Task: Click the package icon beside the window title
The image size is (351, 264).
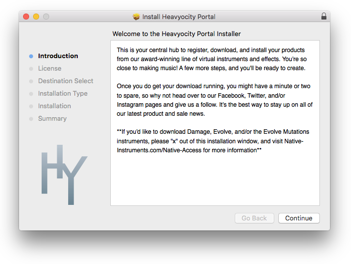Action: click(x=136, y=17)
